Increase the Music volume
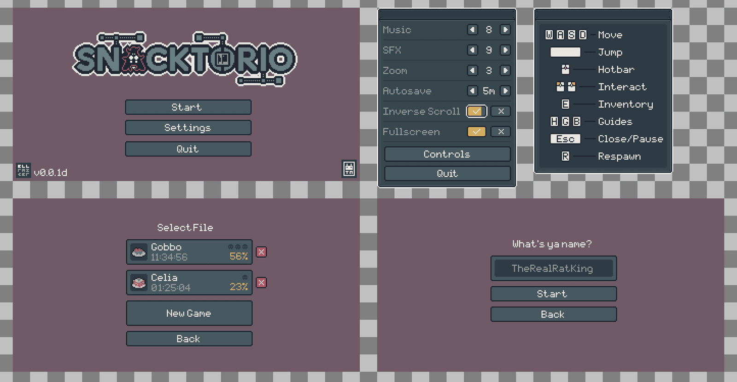The image size is (737, 382). (505, 30)
